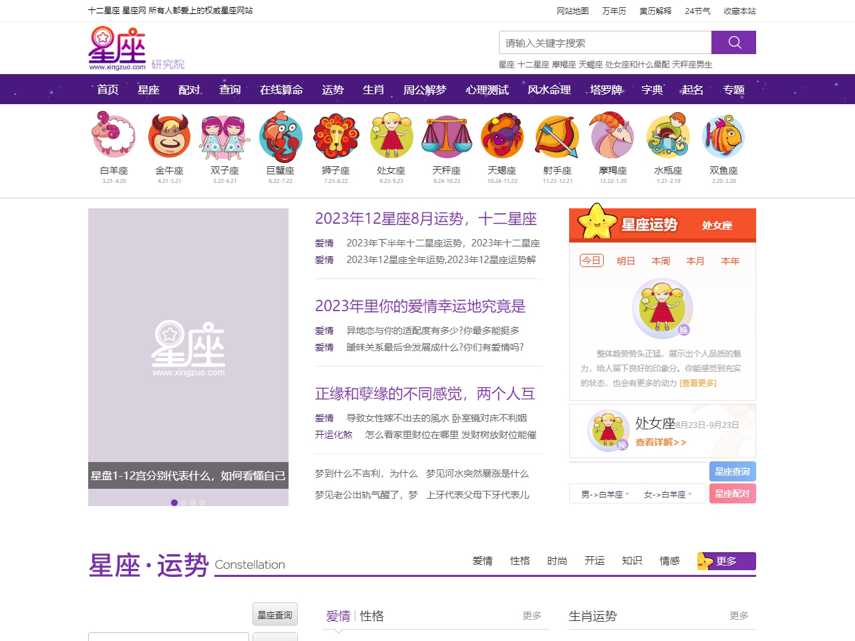Click inside the keyword search input field

(x=601, y=42)
